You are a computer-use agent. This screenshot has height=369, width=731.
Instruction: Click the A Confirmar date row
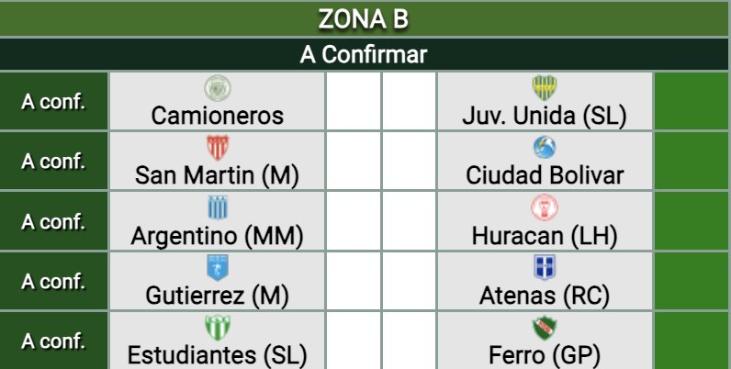click(x=365, y=54)
